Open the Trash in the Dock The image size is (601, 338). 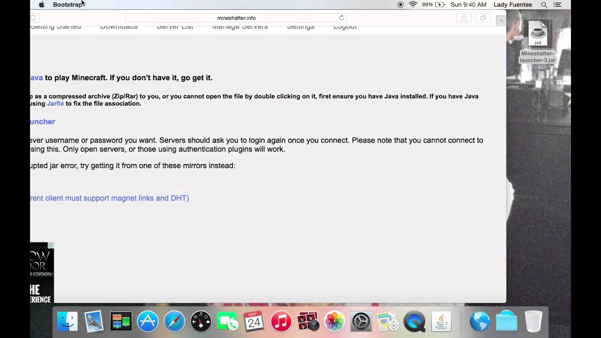tap(533, 322)
